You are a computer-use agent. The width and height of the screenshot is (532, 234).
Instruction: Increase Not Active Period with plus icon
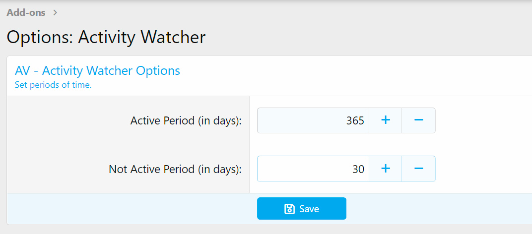tap(385, 169)
